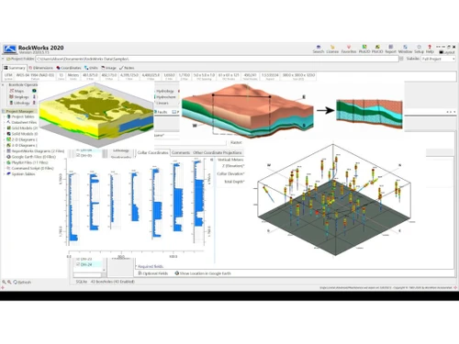This screenshot has height=344, width=459.
Task: Expand the System Tables tree node
Action: pos(4,174)
